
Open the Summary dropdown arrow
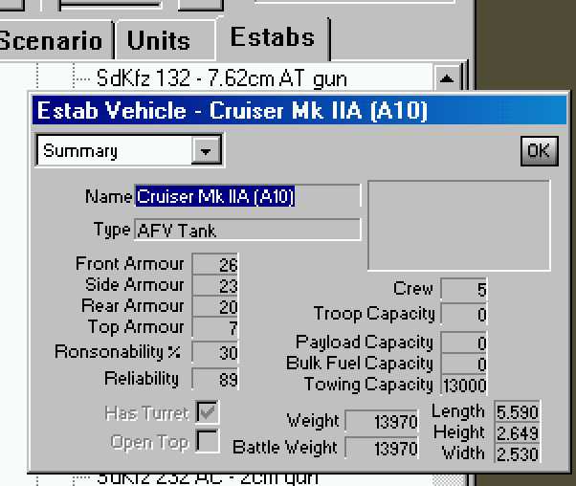tap(206, 150)
